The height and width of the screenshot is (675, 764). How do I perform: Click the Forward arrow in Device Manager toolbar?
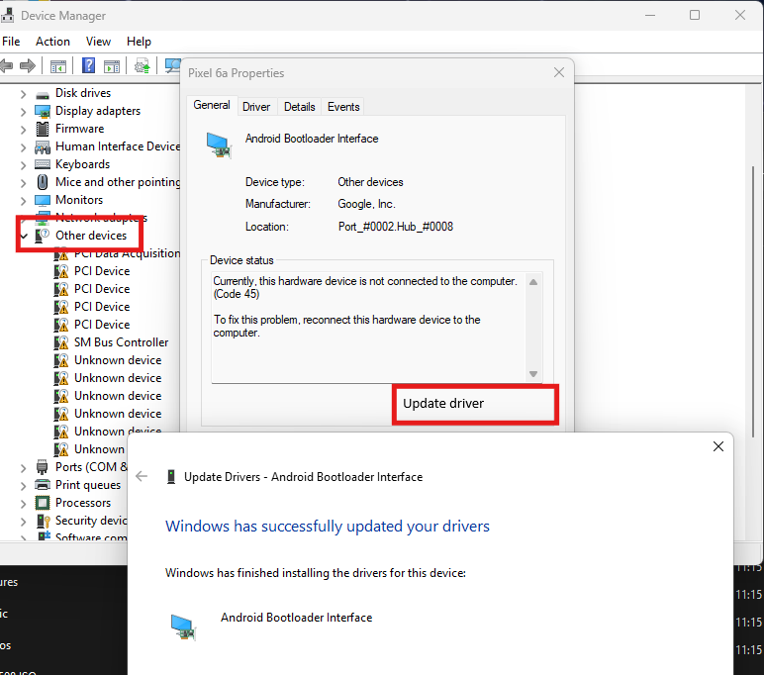[28, 65]
